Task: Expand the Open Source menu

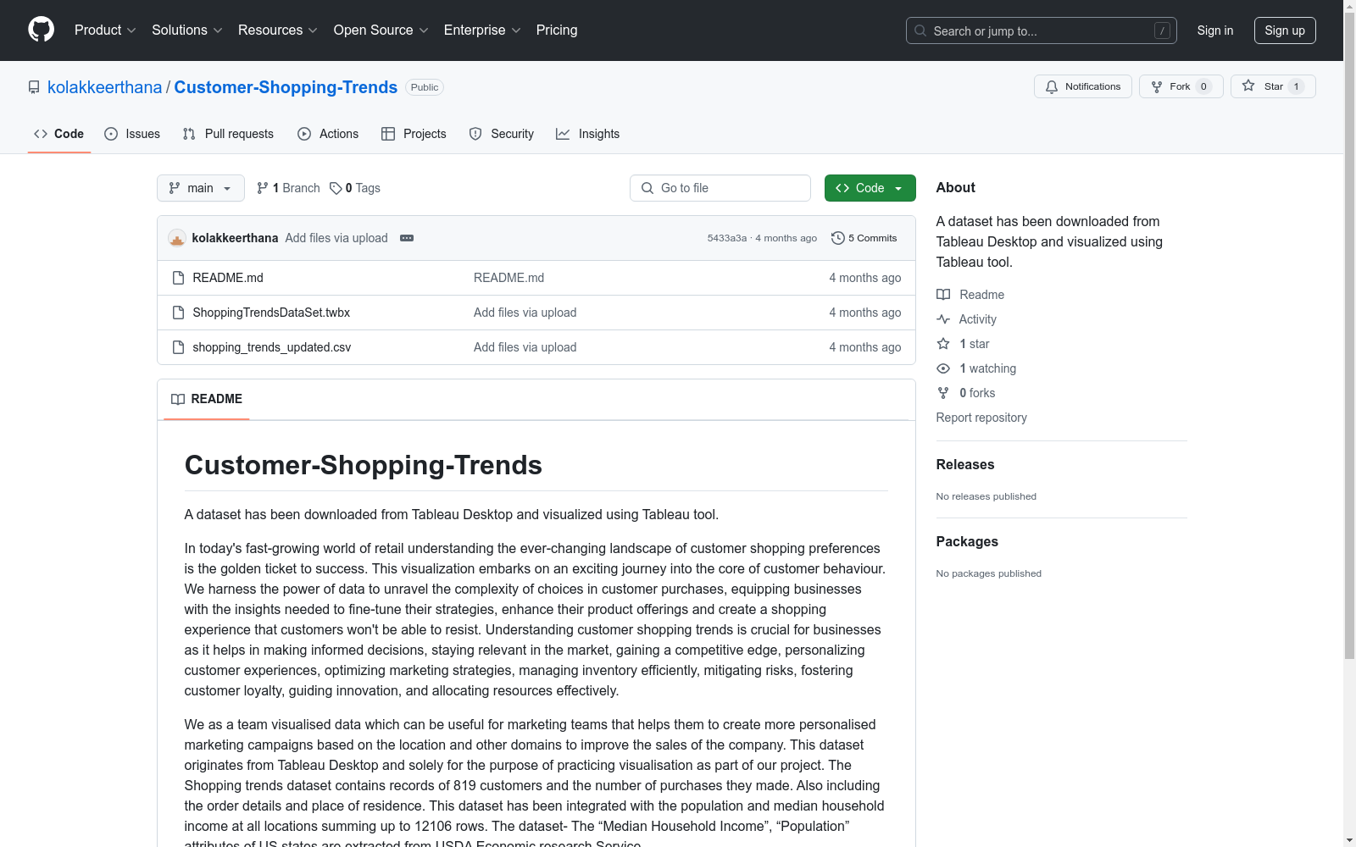Action: (381, 30)
